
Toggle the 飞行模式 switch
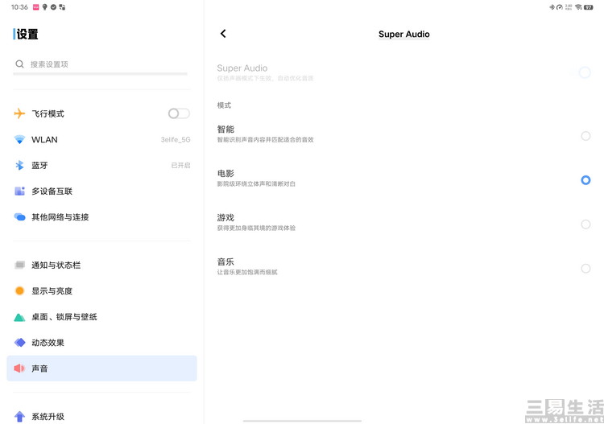pos(179,113)
